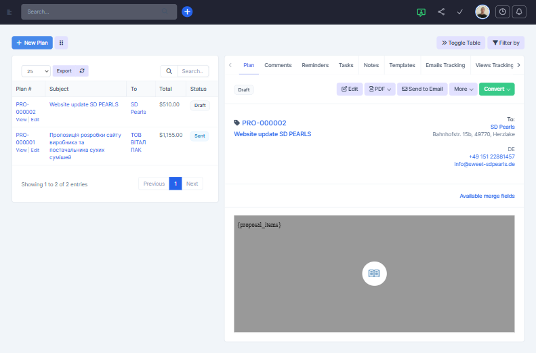This screenshot has width=536, height=353.
Task: Open the PDF dropdown menu
Action: coord(379,89)
